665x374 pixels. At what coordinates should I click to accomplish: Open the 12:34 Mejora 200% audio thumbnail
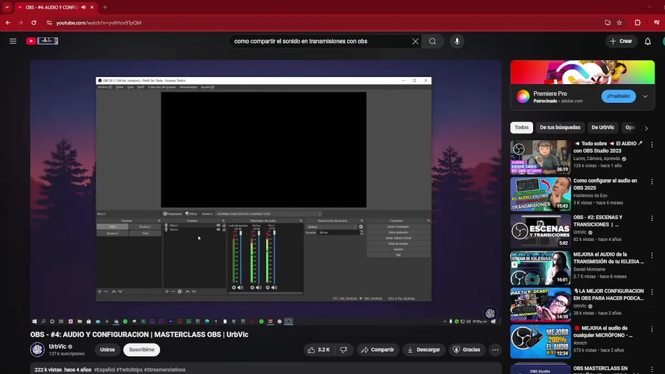(540, 342)
